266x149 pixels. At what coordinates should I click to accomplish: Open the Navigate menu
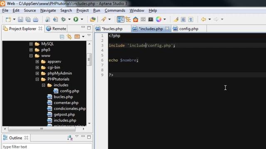pos(48,10)
